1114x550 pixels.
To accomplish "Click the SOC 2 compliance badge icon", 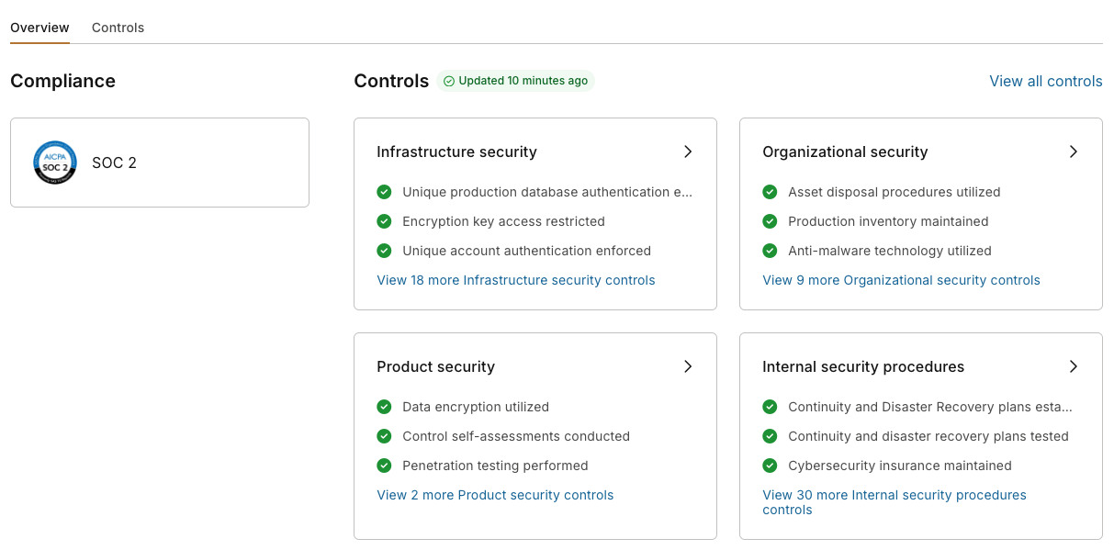I will click(x=54, y=163).
